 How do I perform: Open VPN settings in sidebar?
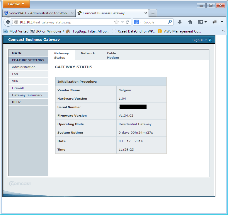pyautogui.click(x=28, y=81)
